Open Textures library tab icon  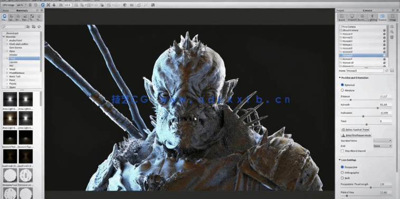pyautogui.click(x=32, y=17)
